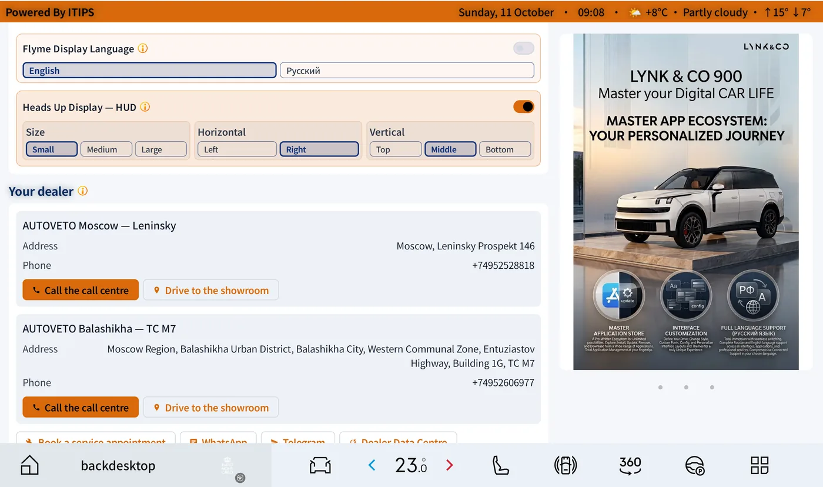Click the phone number +74952528818
The width and height of the screenshot is (823, 487).
[503, 265]
